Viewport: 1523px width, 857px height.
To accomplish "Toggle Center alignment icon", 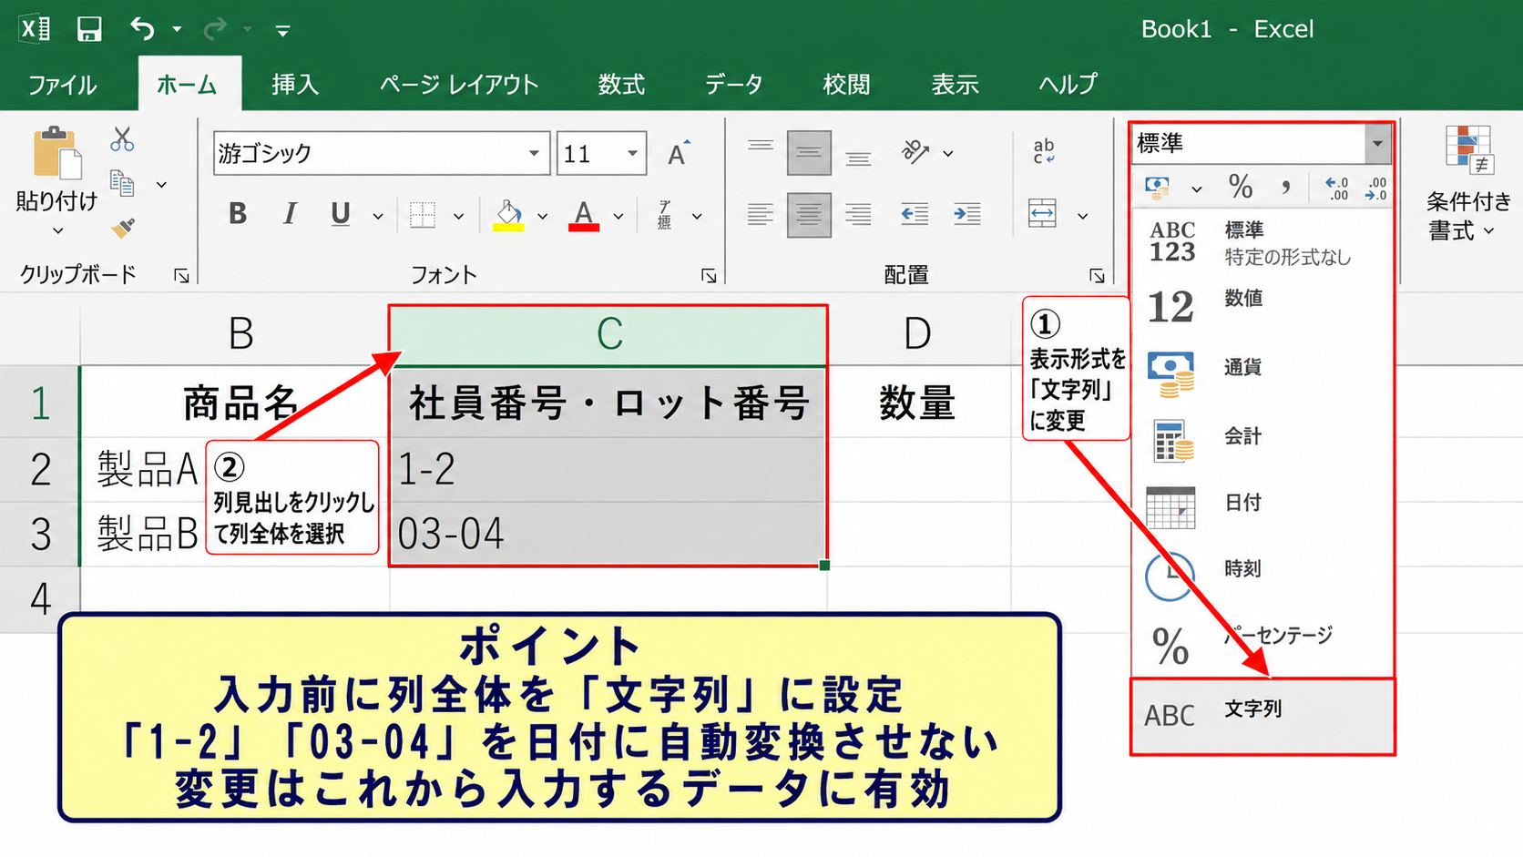I will tap(809, 216).
